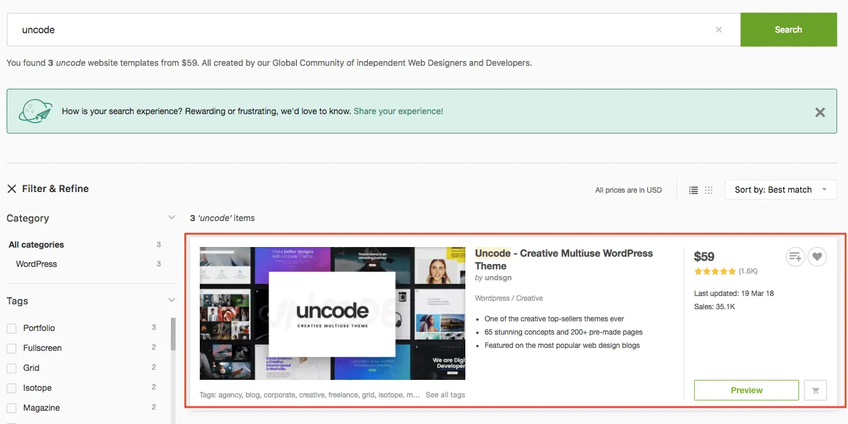Click 'Last updated: 19 Mar 18' text
The width and height of the screenshot is (848, 424).
coord(734,294)
